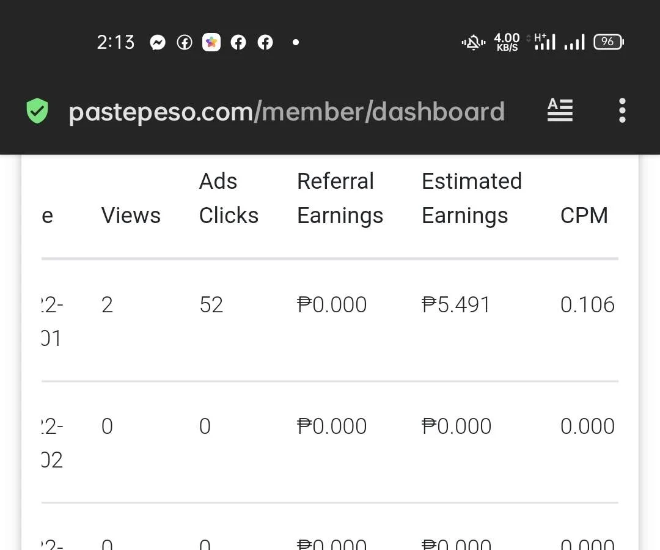
Task: Tap the H+ signal strength icon
Action: click(545, 42)
